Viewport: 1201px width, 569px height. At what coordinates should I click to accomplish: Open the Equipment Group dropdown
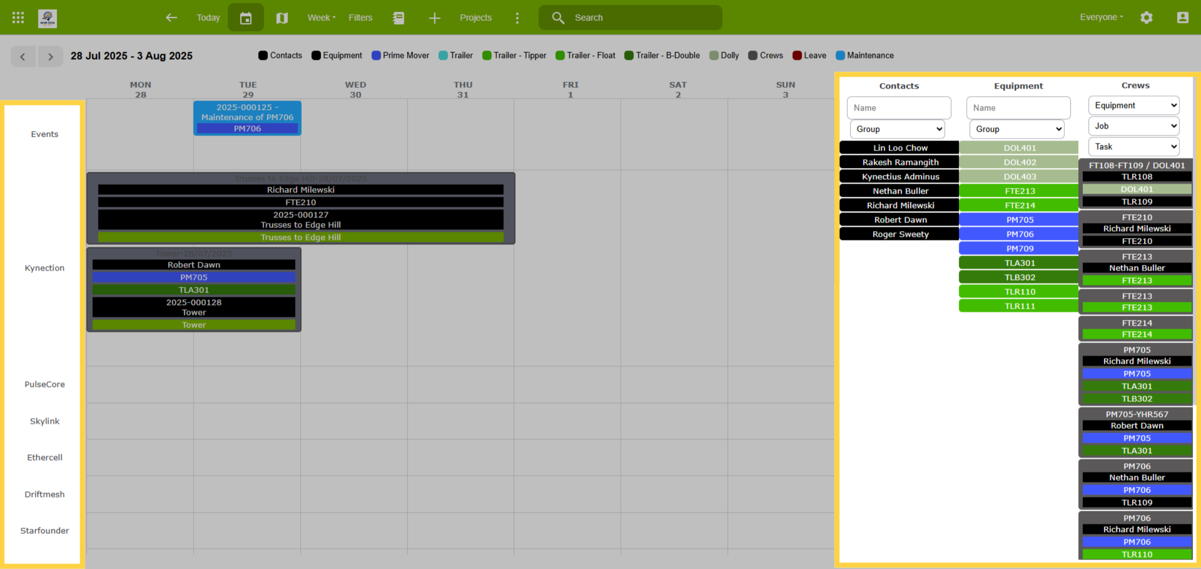point(1017,129)
